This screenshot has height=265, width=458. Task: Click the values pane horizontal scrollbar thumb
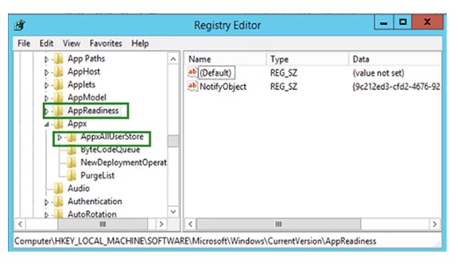click(279, 224)
